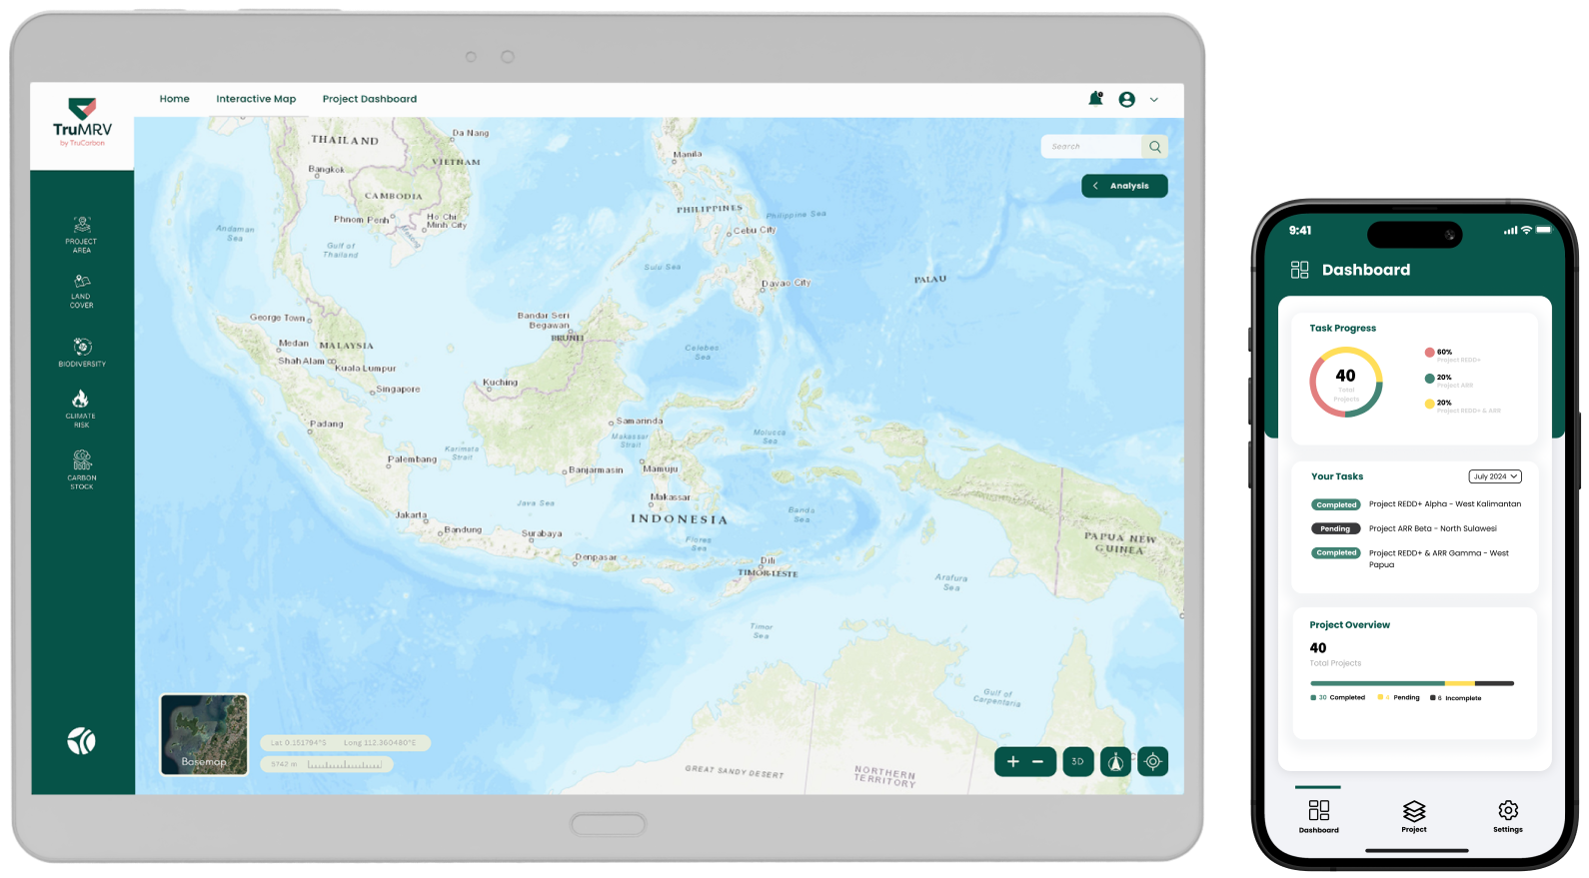Toggle the 3D map view

click(x=1077, y=762)
